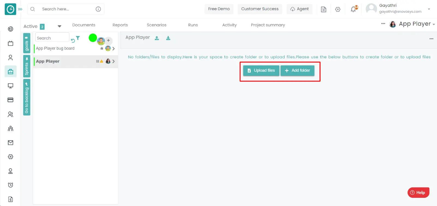Click the upload icon beside App Player heading
437x206 pixels.
pyautogui.click(x=157, y=38)
